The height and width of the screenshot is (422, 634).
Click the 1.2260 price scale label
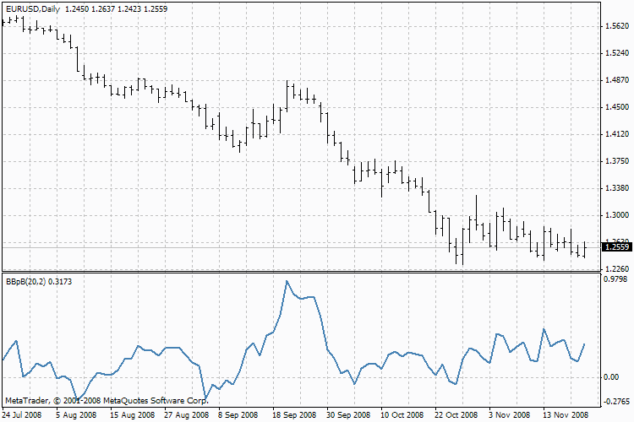tap(617, 269)
